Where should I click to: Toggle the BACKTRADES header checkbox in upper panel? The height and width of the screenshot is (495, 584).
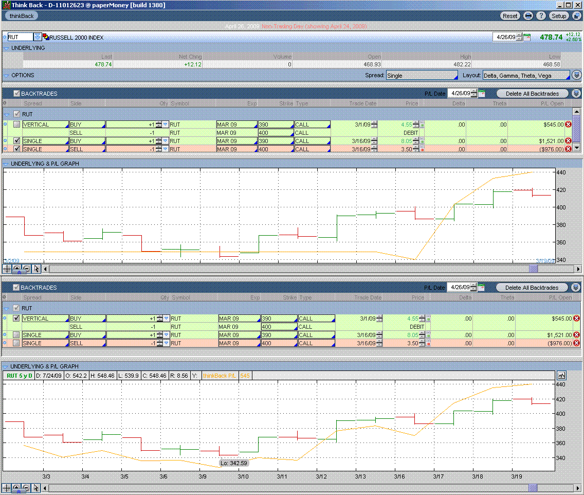click(16, 94)
